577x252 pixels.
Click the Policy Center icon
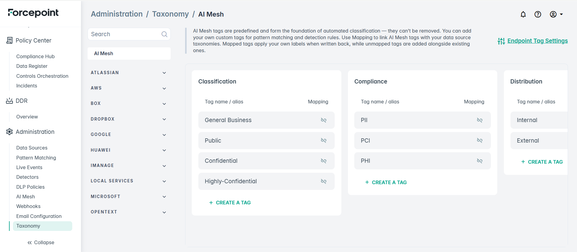point(9,40)
